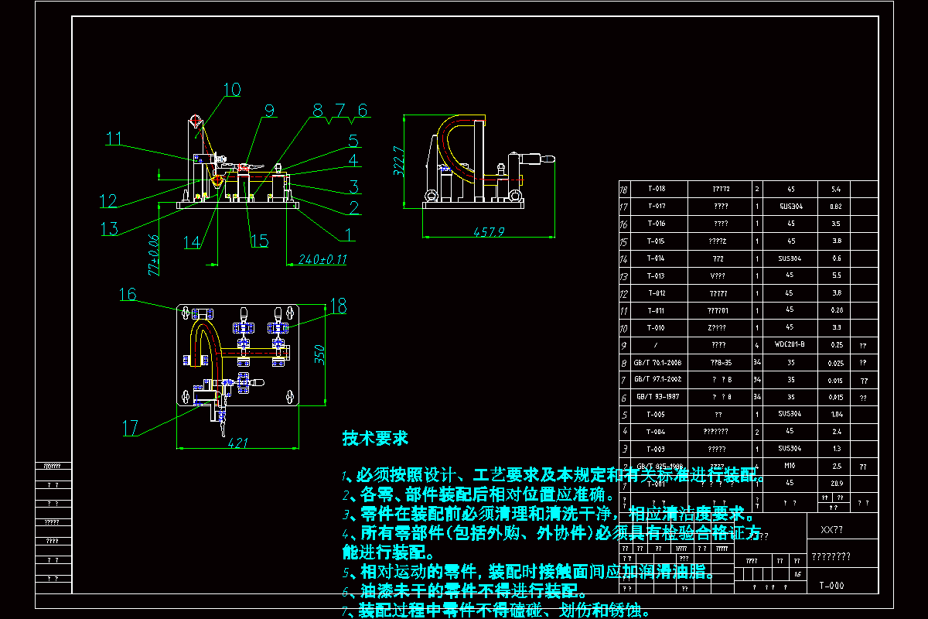Screen dimensions: 928x619
Task: Select the 20.9 weight value
Action: click(x=836, y=483)
